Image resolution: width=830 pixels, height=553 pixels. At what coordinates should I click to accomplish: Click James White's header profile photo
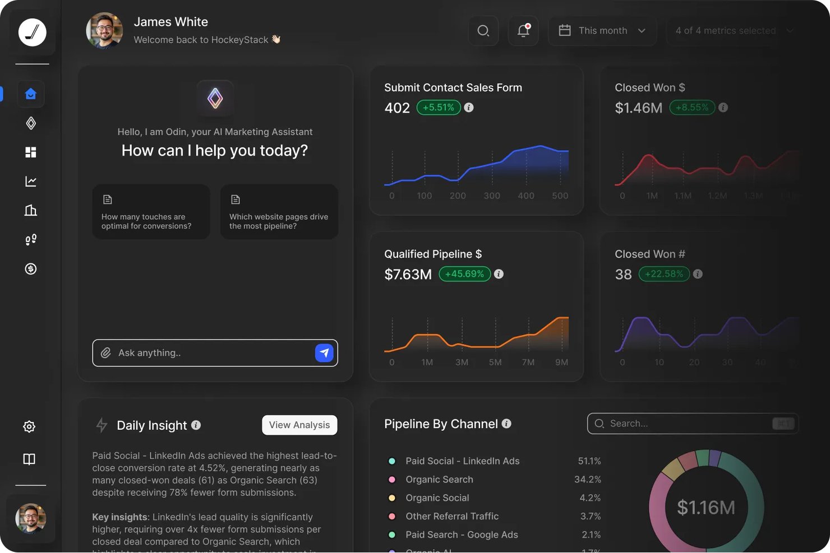[104, 30]
